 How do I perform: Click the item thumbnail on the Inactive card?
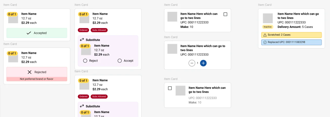pyautogui.click(x=268, y=18)
